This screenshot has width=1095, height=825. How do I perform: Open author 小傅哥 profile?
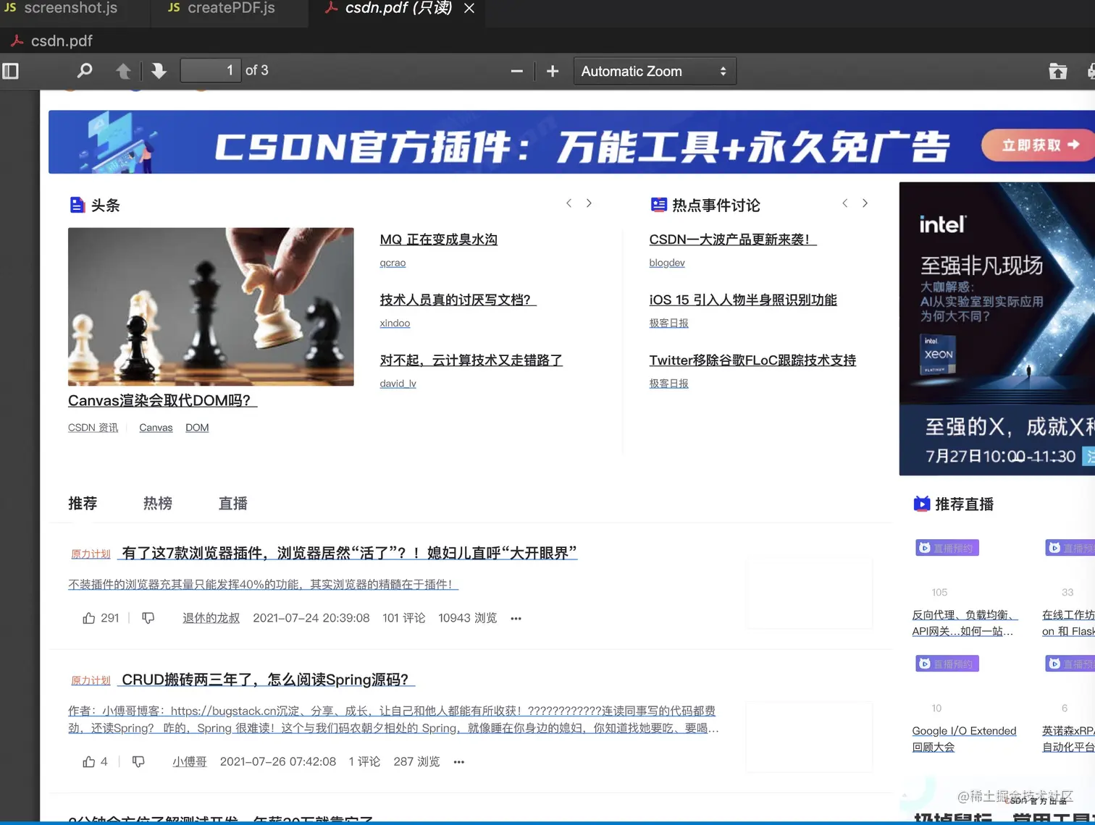click(x=190, y=761)
